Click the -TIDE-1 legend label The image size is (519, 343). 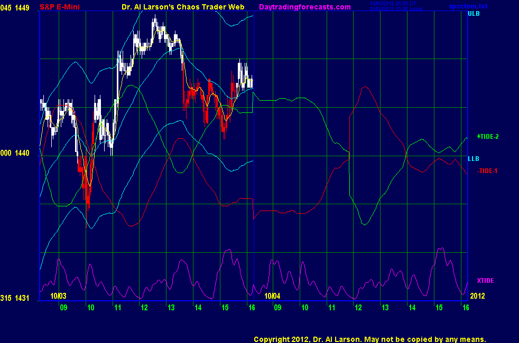click(x=487, y=171)
